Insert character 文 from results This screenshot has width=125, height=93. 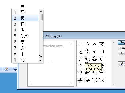tap(102, 44)
